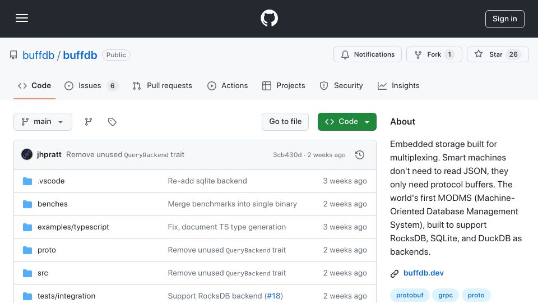Click the src folder icon
The image size is (538, 303).
[x=27, y=273]
